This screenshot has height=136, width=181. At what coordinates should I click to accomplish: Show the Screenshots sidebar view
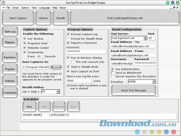10,93
